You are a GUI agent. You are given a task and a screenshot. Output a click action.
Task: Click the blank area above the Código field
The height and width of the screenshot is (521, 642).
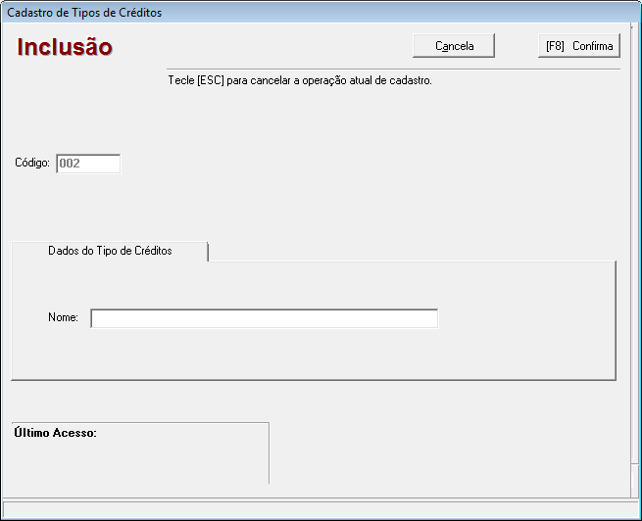(x=88, y=122)
